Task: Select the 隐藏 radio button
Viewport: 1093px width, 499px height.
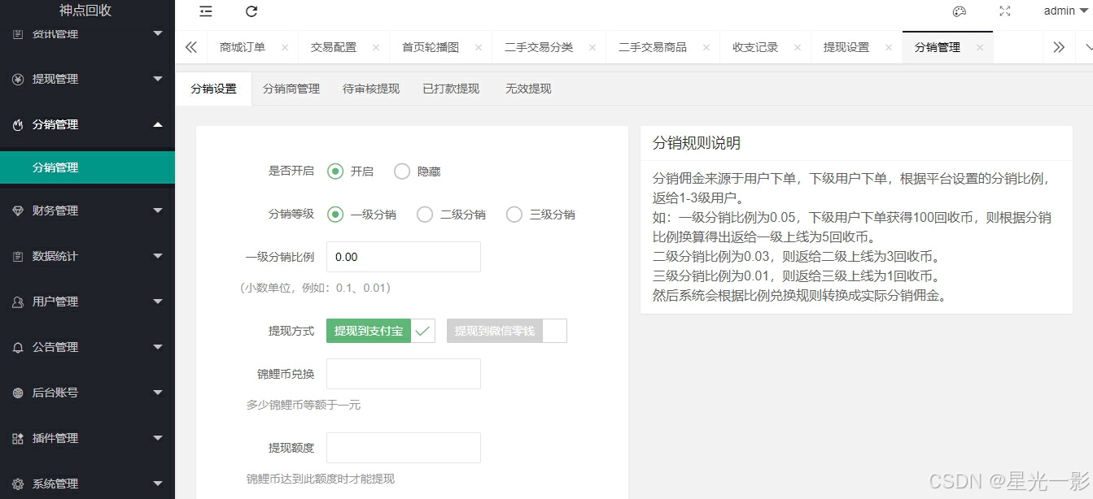Action: (x=401, y=171)
